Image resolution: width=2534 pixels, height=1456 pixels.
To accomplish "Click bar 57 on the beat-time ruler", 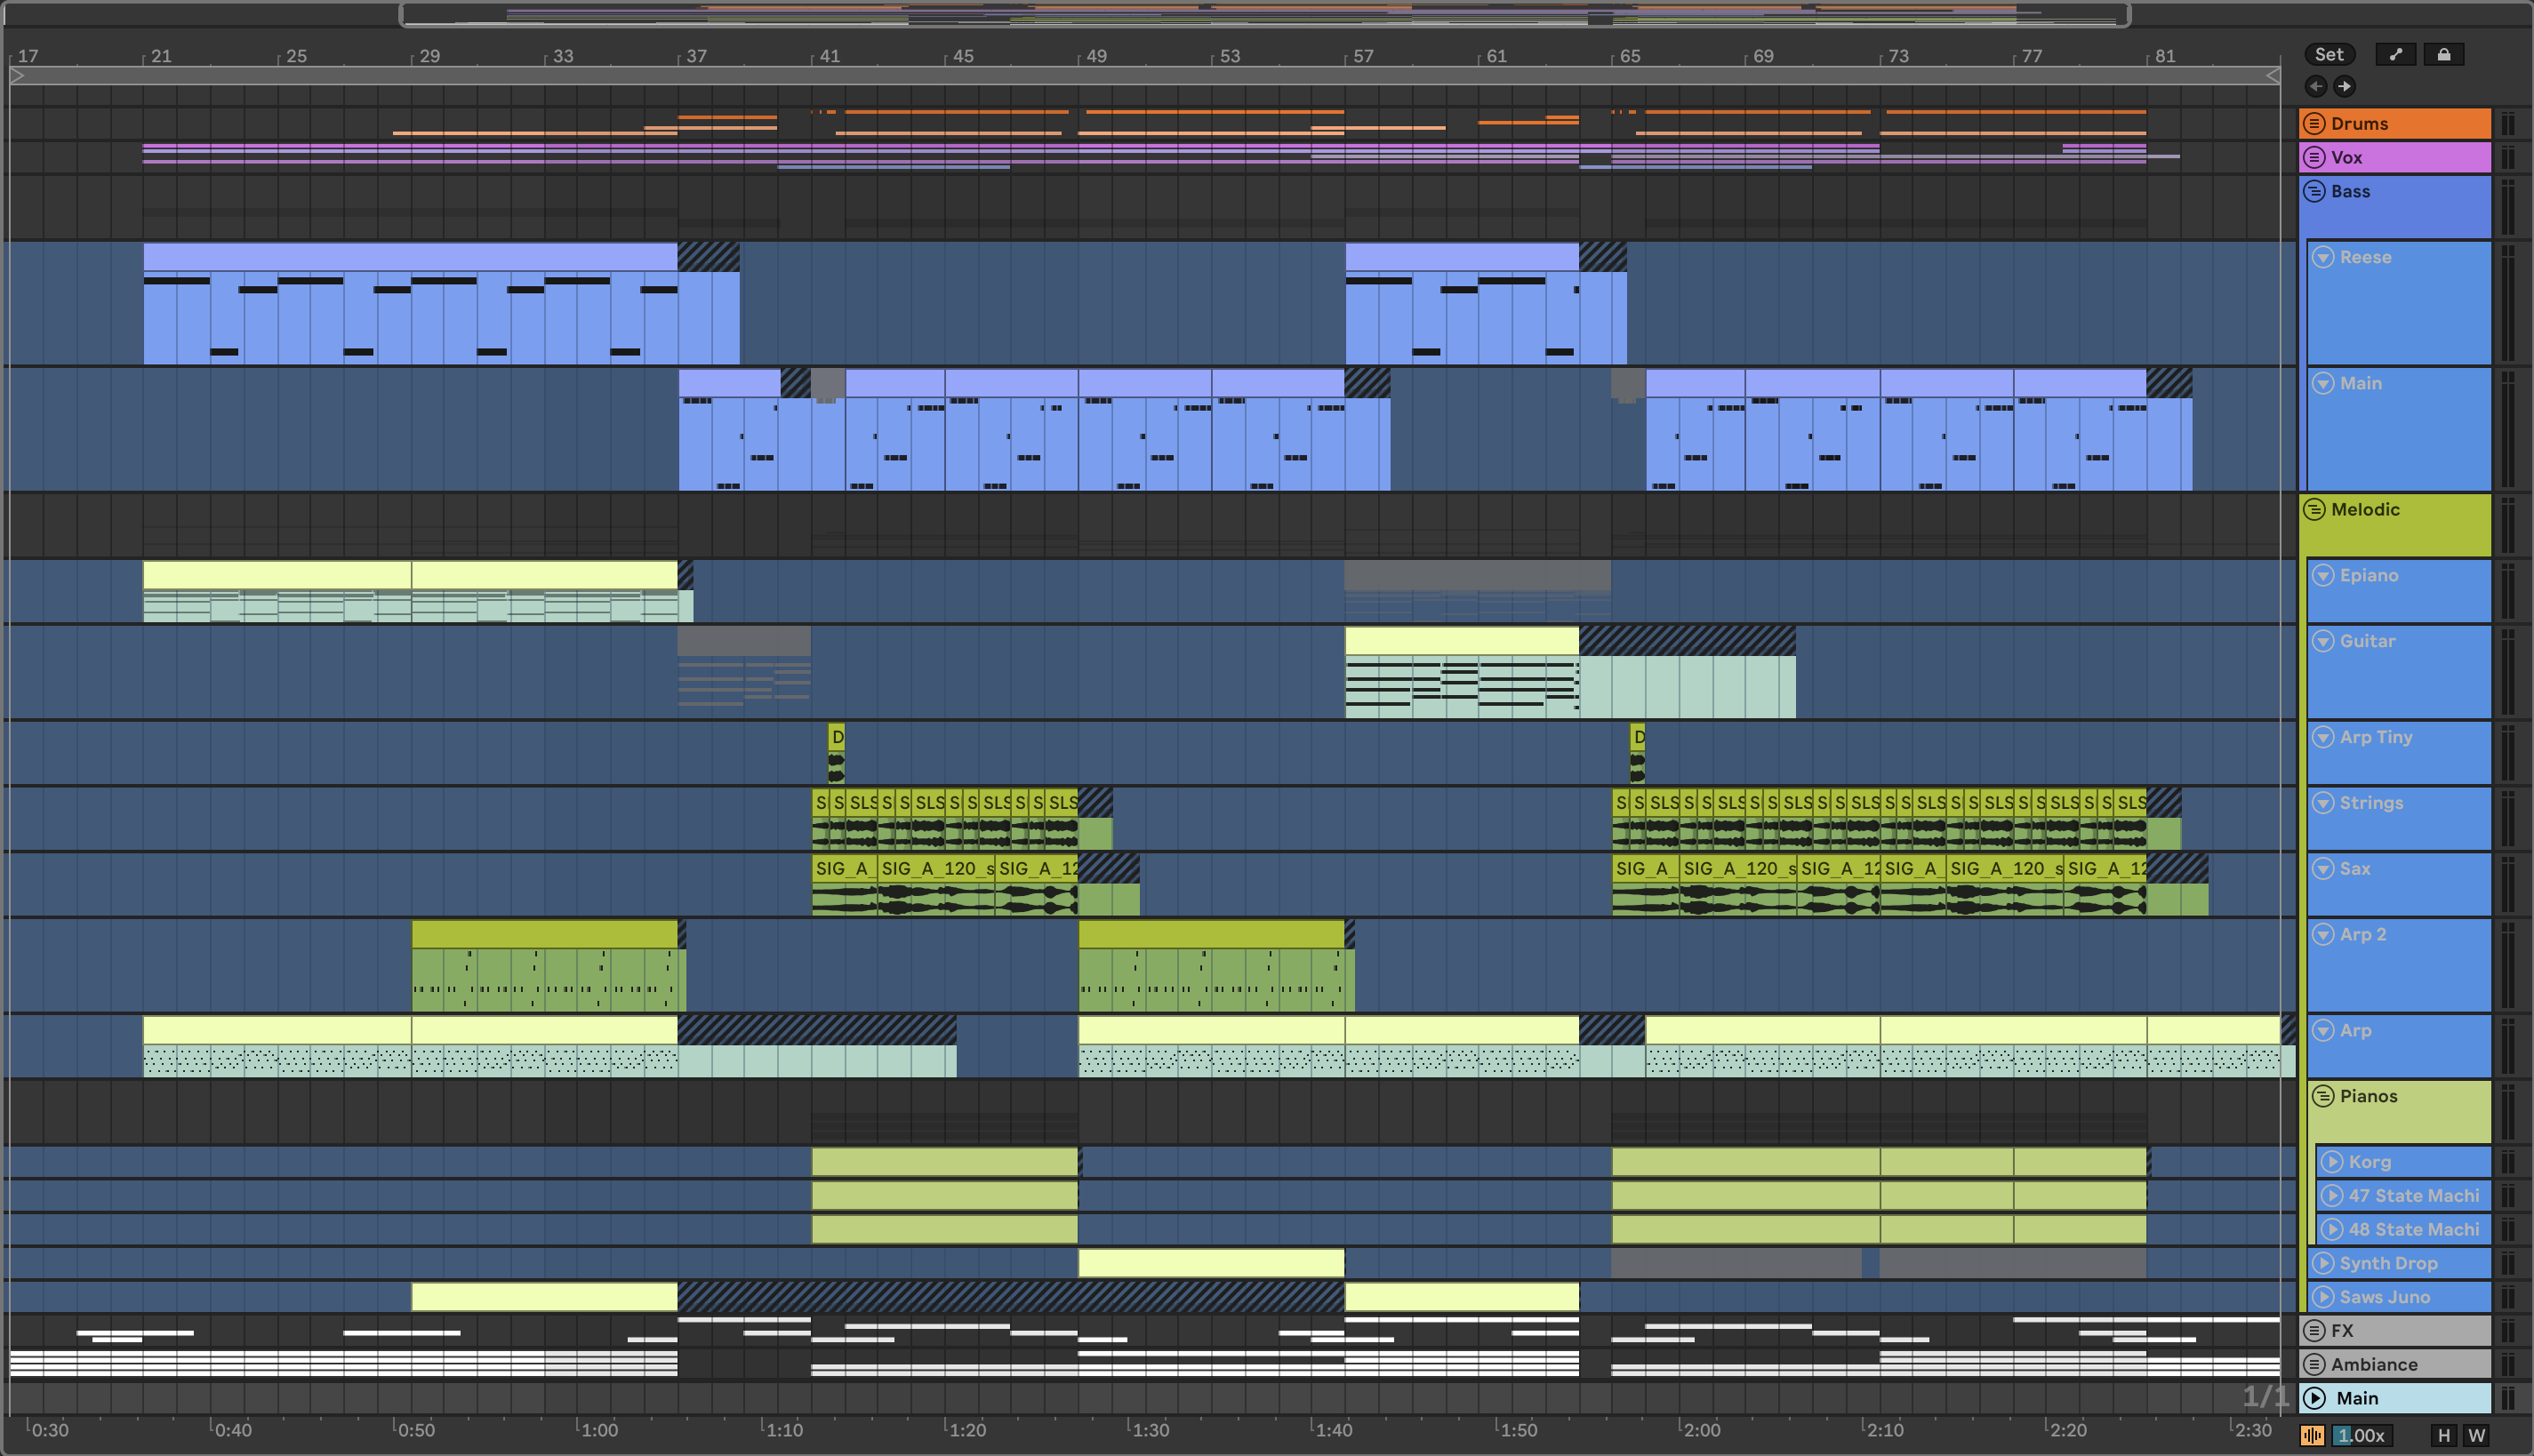I will [x=1363, y=56].
